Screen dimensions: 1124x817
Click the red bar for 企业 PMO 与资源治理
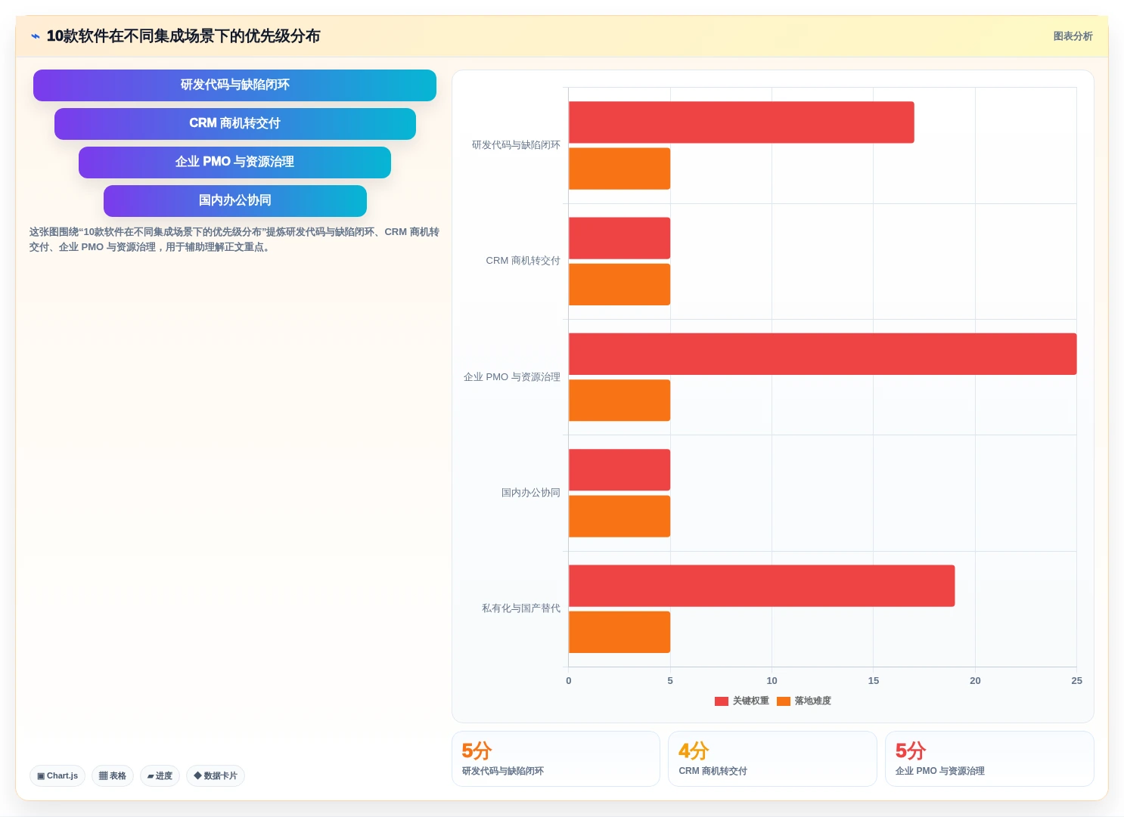pyautogui.click(x=823, y=354)
